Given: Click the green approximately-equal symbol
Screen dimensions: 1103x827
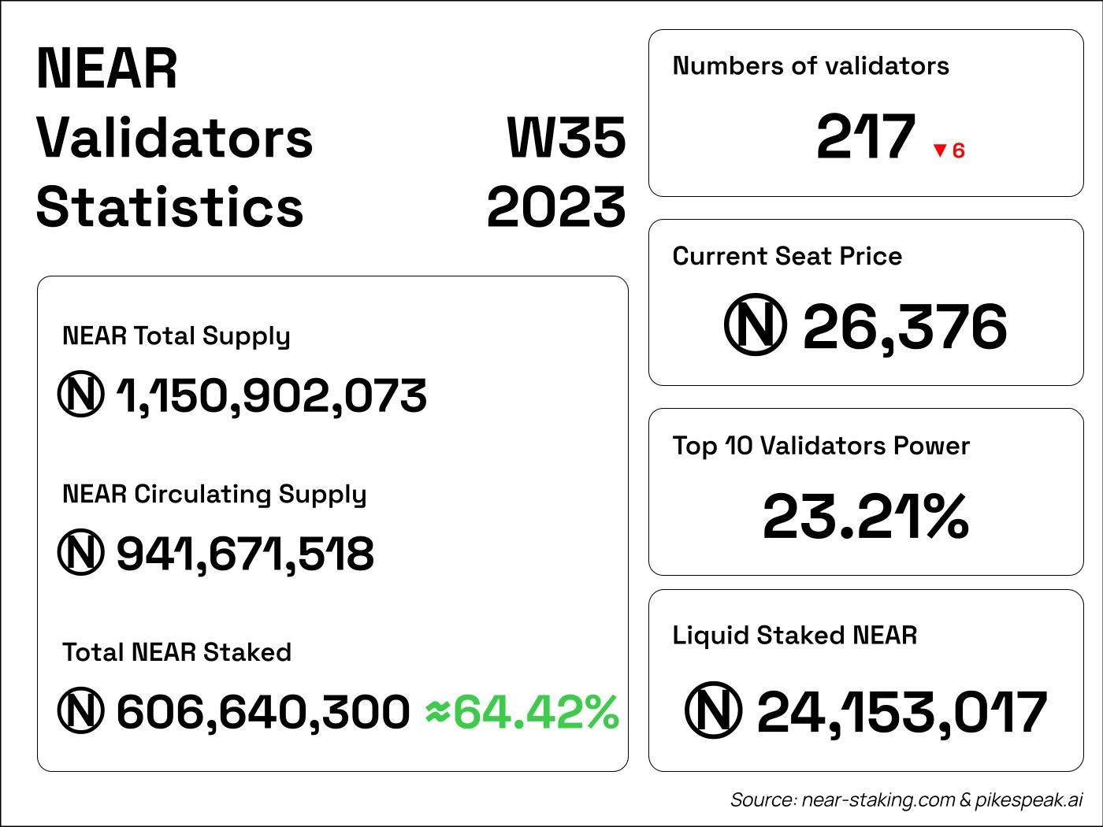Looking at the screenshot, I should [x=437, y=711].
